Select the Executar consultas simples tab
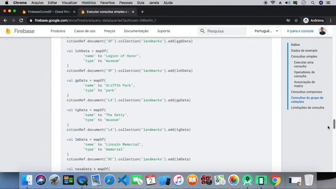Screen dimensions: 336x189 pyautogui.click(x=108, y=12)
